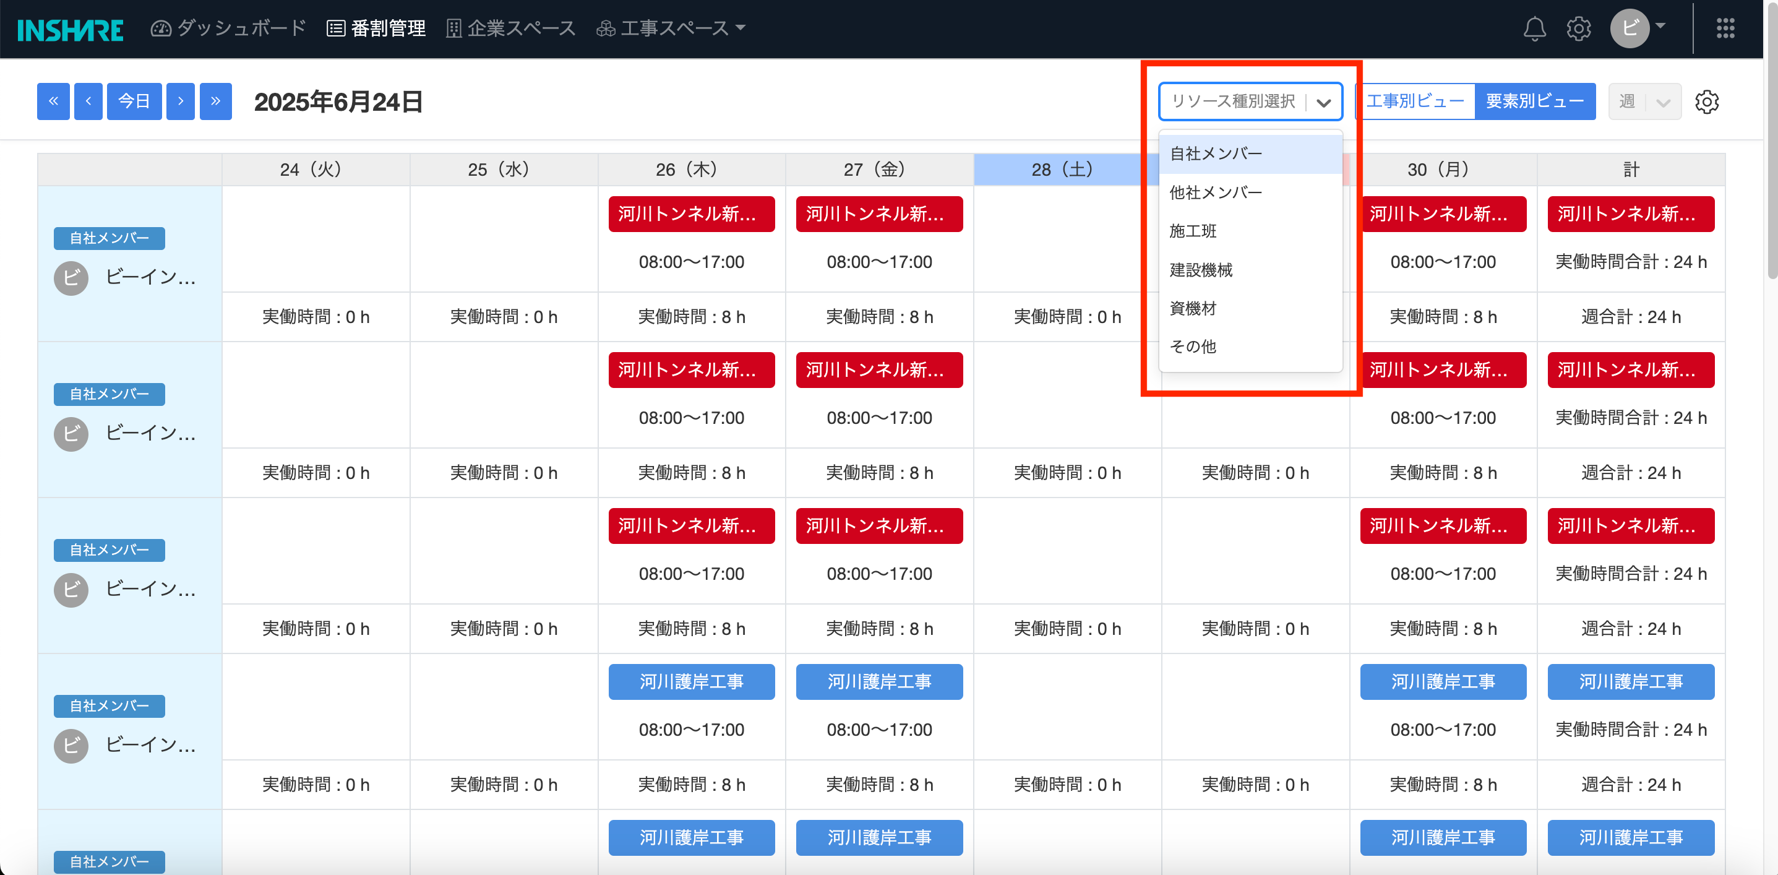Open fourth row's 26（木）河川護岸工事 event
This screenshot has width=1778, height=875.
[x=692, y=683]
